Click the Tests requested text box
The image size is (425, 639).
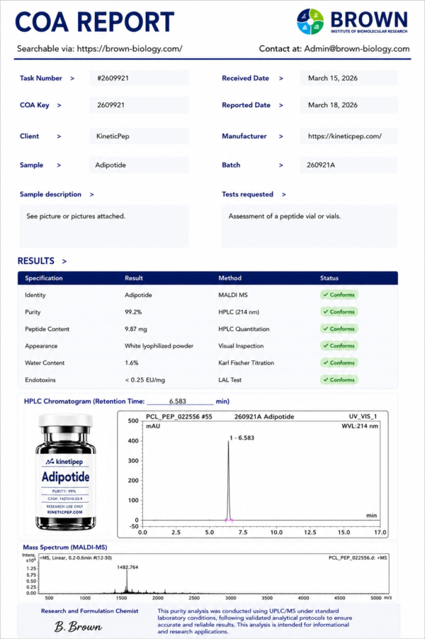point(309,226)
